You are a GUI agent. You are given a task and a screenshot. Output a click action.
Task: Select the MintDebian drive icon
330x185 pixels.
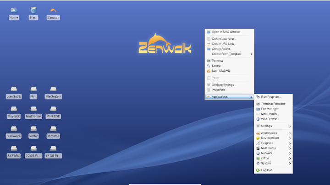coord(33,109)
